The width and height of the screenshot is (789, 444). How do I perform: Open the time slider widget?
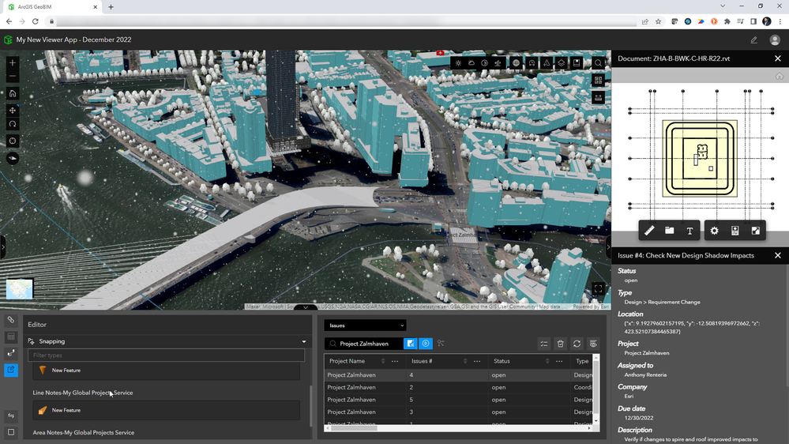(532, 63)
